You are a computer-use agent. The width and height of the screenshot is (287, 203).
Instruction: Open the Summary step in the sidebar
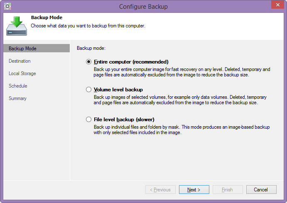coord(17,98)
